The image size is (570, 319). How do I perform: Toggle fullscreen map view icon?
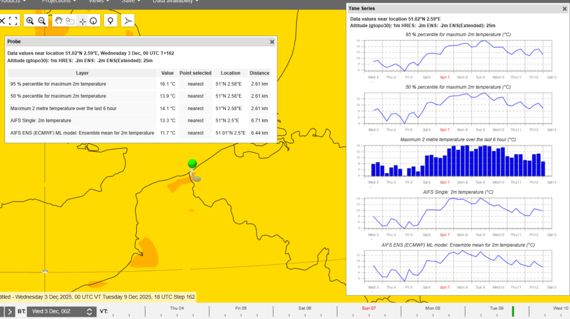pyautogui.click(x=13, y=21)
